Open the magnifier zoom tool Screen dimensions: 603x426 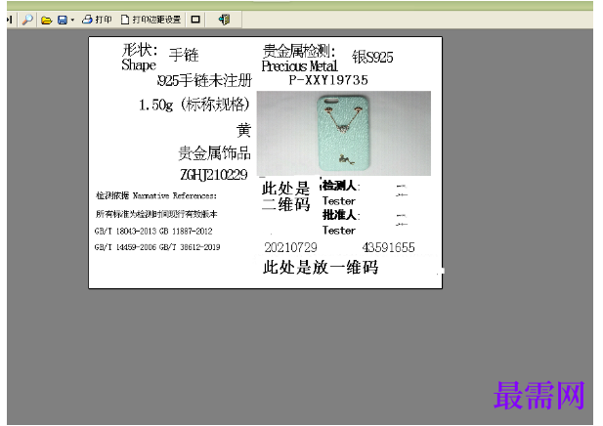[x=27, y=20]
